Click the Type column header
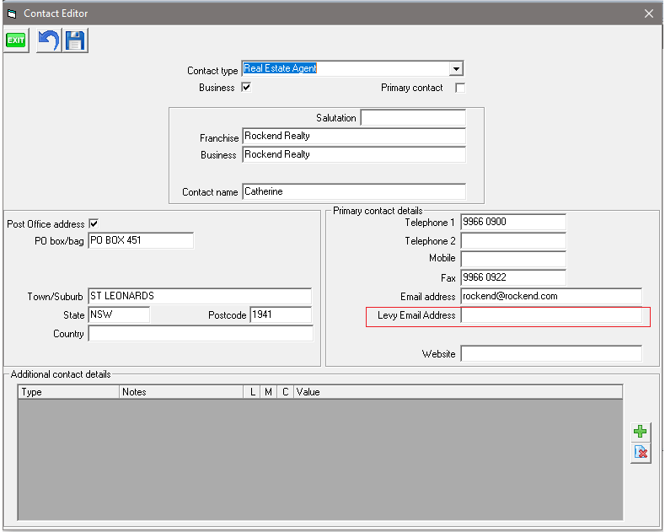 [67, 392]
